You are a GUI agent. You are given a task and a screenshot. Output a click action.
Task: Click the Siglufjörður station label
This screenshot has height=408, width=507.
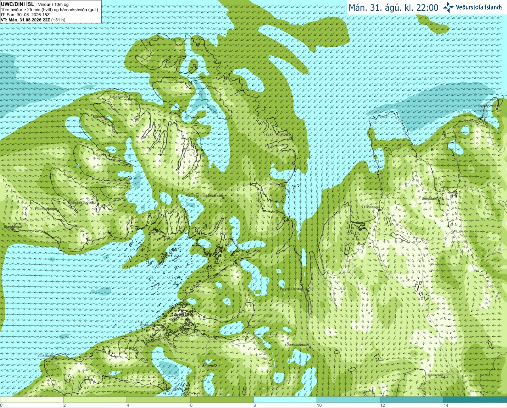coord(487,106)
